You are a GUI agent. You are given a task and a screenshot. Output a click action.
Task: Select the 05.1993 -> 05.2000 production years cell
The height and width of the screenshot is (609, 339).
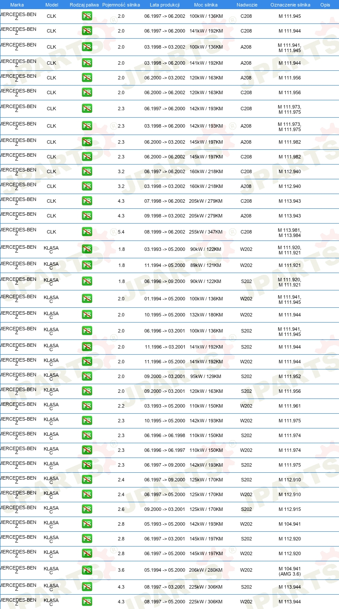click(x=165, y=524)
